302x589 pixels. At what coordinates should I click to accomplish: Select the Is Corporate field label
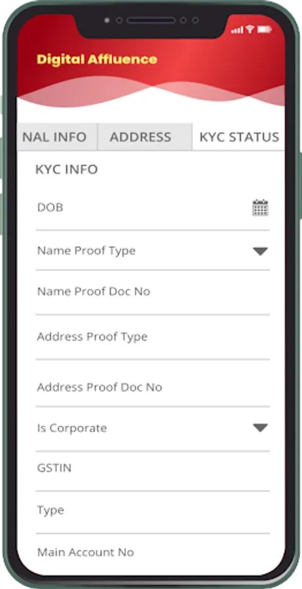tap(72, 428)
